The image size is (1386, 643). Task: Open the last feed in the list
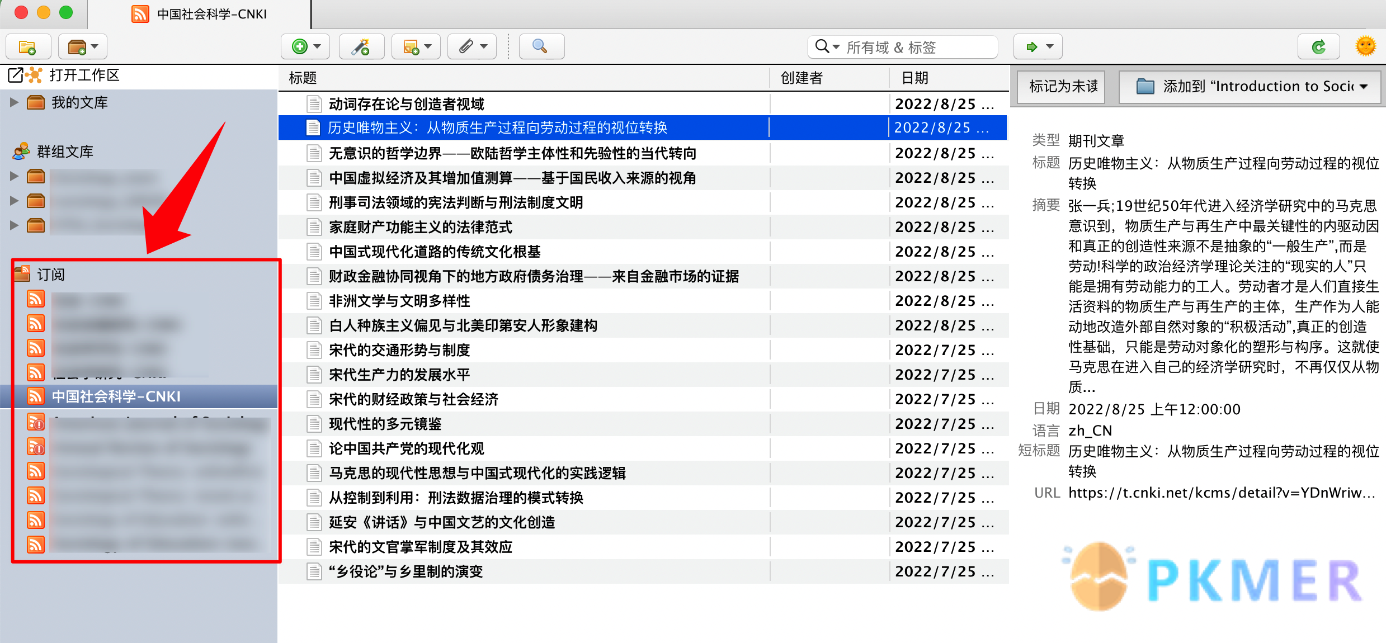click(139, 544)
